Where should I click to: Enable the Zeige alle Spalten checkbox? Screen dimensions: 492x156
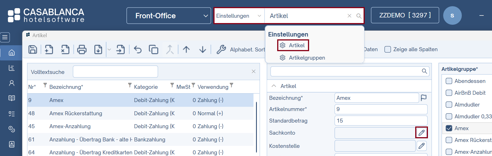tap(388, 49)
